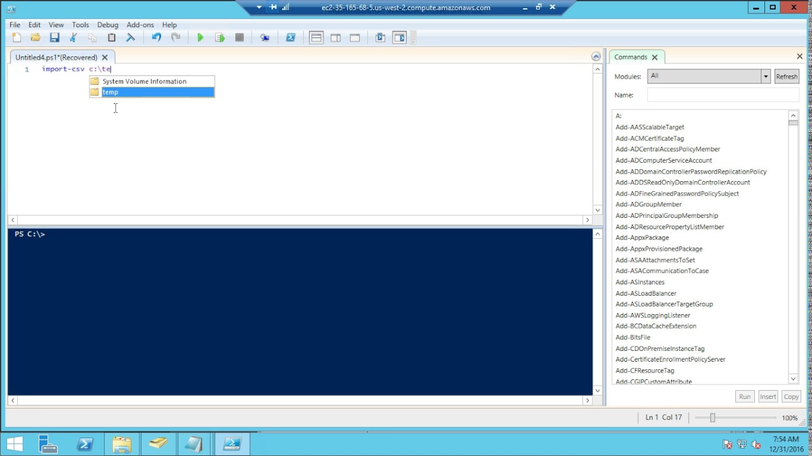
Task: Open the Debug menu
Action: click(x=108, y=25)
